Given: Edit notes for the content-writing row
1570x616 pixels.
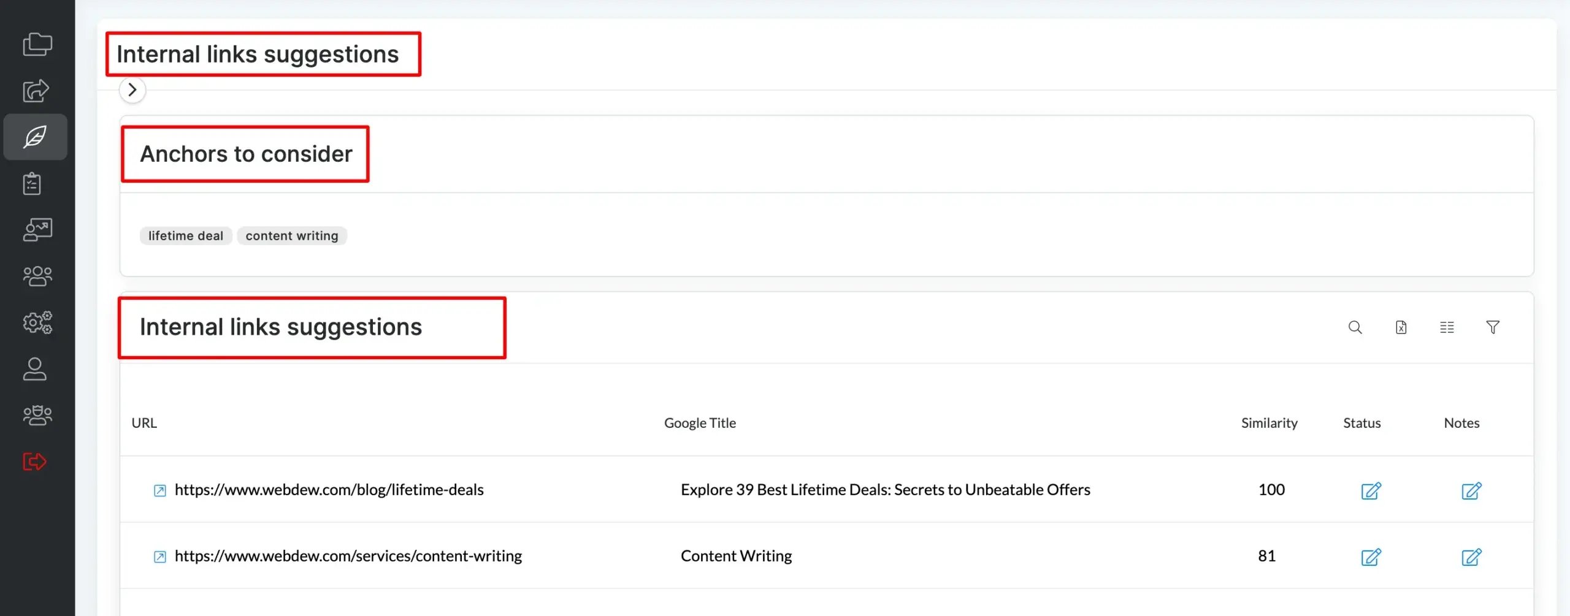Looking at the screenshot, I should coord(1471,557).
